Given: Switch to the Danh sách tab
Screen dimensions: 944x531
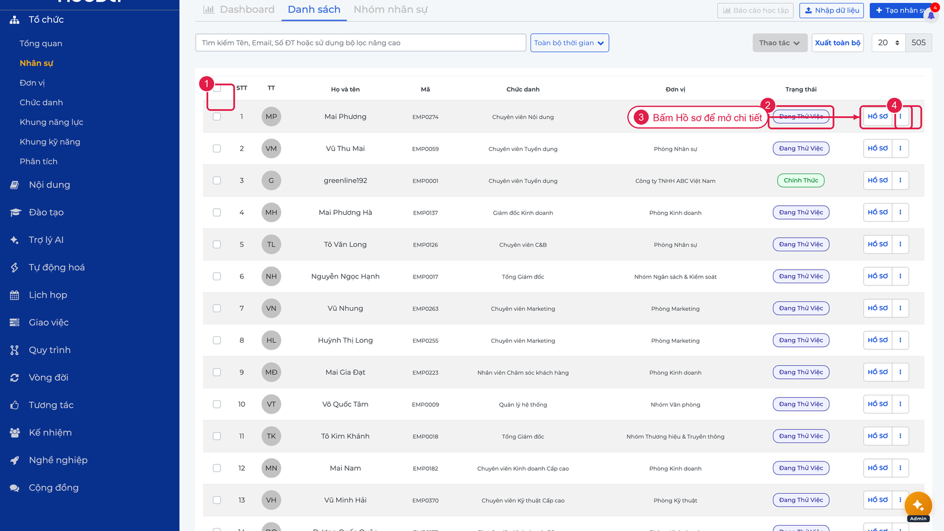Looking at the screenshot, I should click(314, 9).
